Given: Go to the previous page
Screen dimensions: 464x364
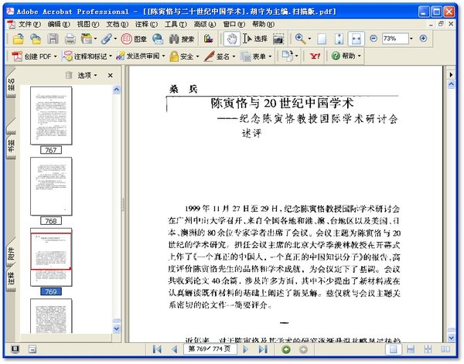Looking at the screenshot, I should coord(174,350).
